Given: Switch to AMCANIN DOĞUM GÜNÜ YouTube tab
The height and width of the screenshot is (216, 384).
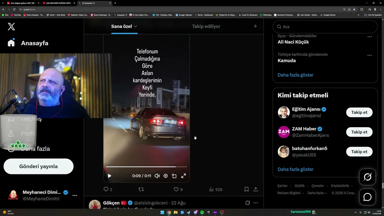Looking at the screenshot, I should point(58,3).
